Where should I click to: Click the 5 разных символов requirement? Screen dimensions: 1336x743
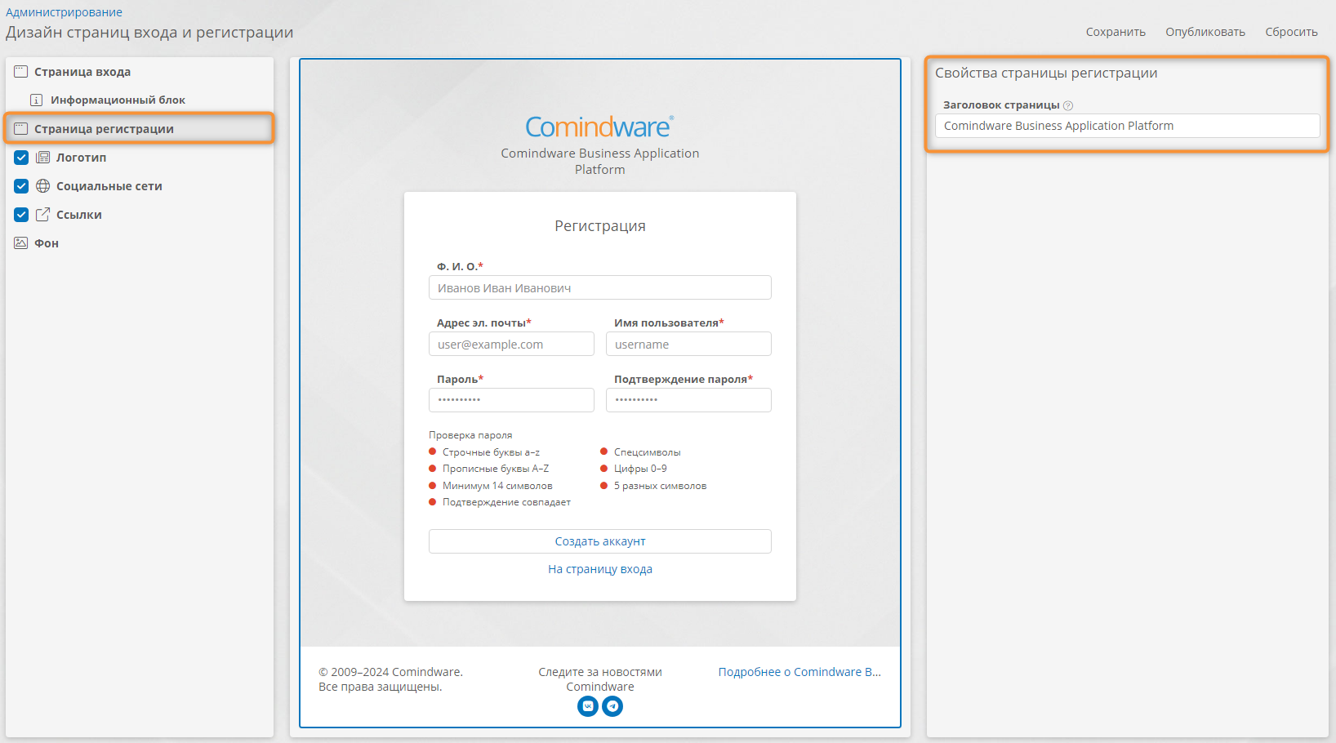(660, 486)
